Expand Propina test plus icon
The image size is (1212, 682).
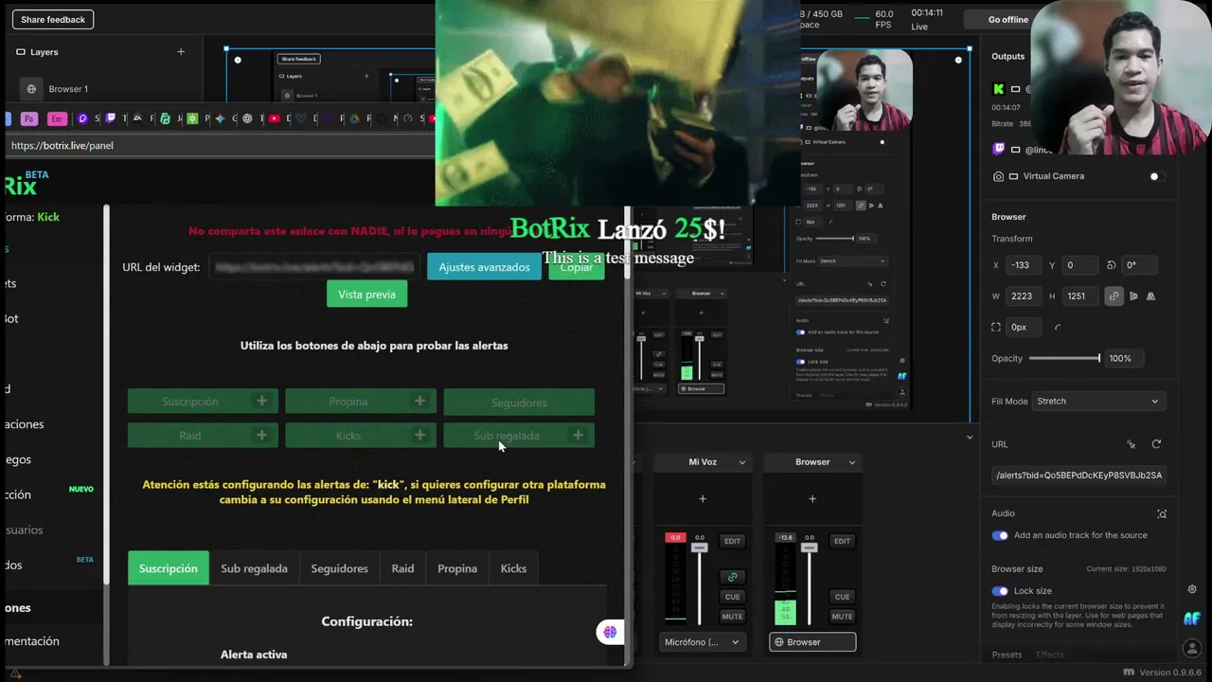419,402
